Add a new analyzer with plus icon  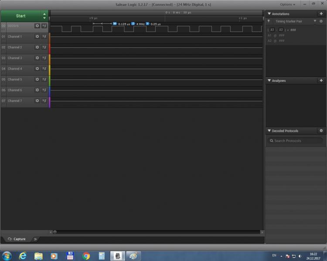(x=321, y=80)
